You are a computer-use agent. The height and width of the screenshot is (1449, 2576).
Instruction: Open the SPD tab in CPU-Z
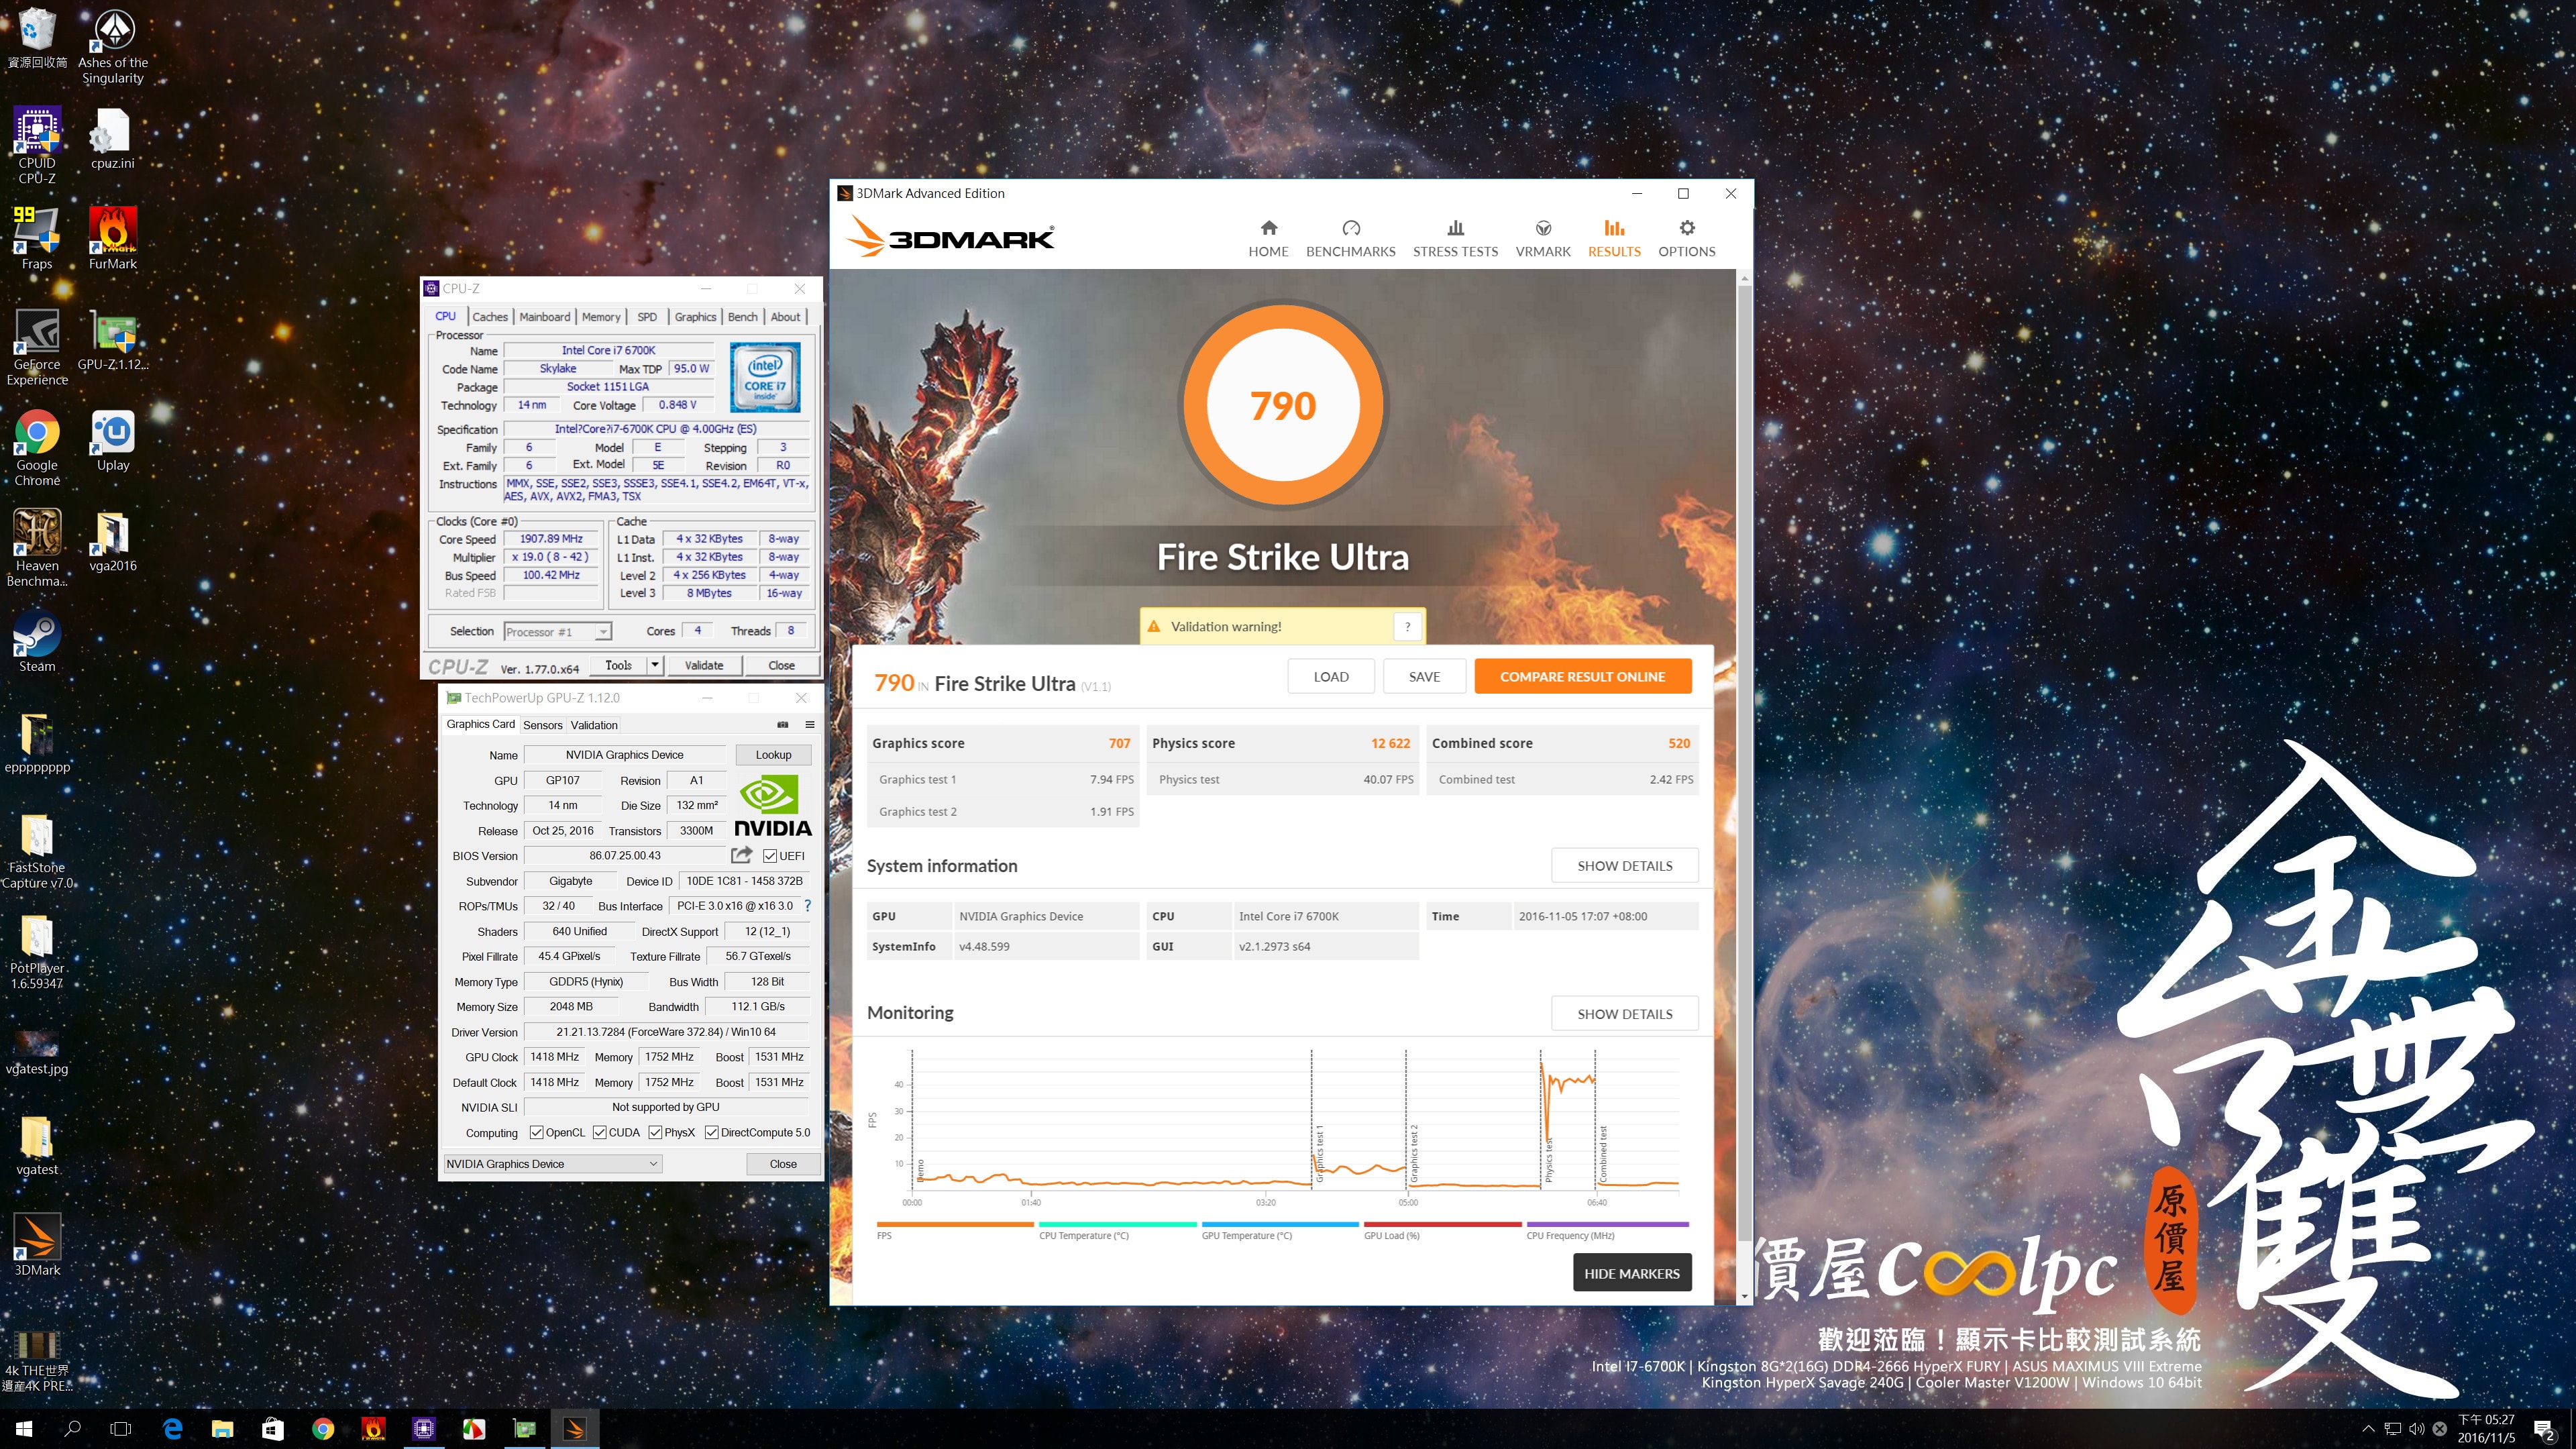[648, 317]
